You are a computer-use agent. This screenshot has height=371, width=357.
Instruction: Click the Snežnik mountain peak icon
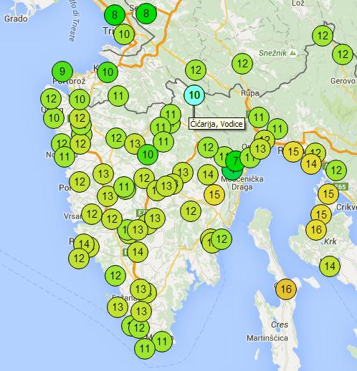coord(292,52)
